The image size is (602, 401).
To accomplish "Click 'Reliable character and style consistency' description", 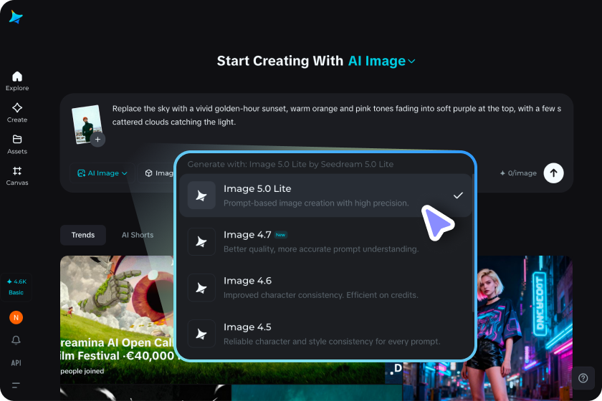I will 332,341.
